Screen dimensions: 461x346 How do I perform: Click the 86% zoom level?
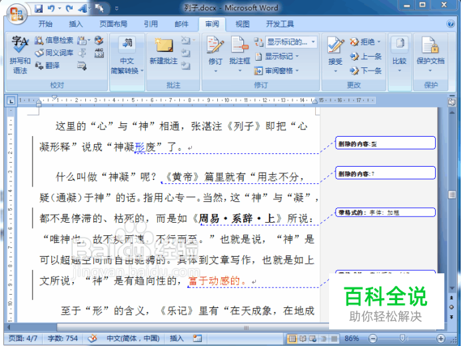(352, 339)
